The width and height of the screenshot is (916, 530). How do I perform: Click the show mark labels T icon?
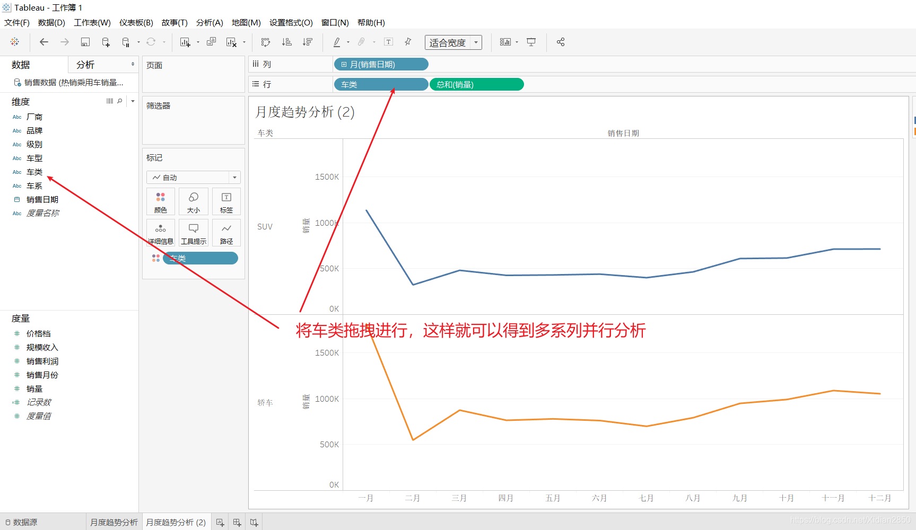point(388,42)
